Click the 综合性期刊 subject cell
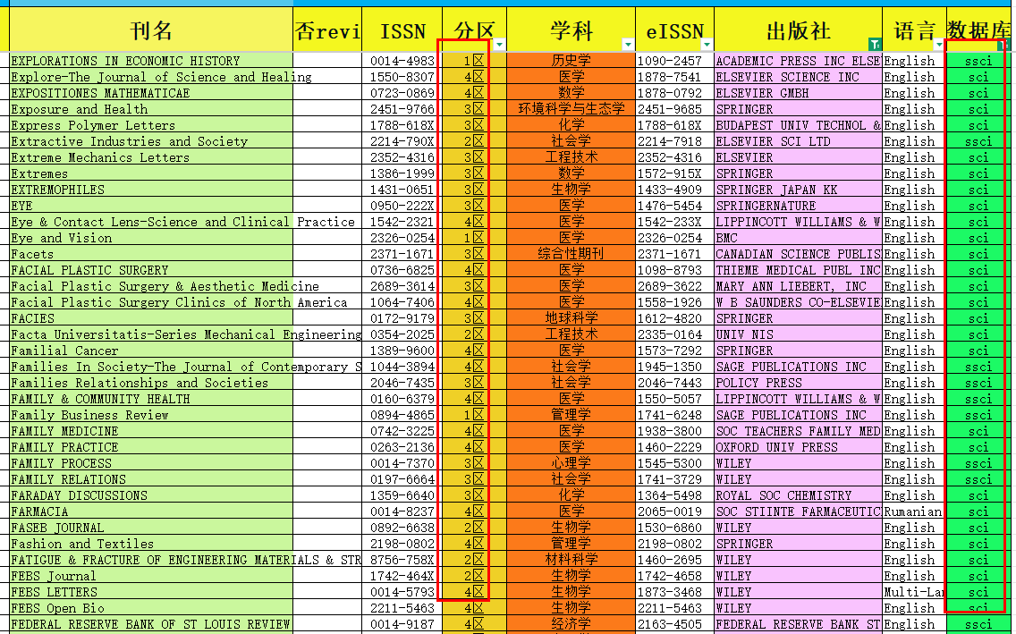This screenshot has height=634, width=1016. [571, 254]
